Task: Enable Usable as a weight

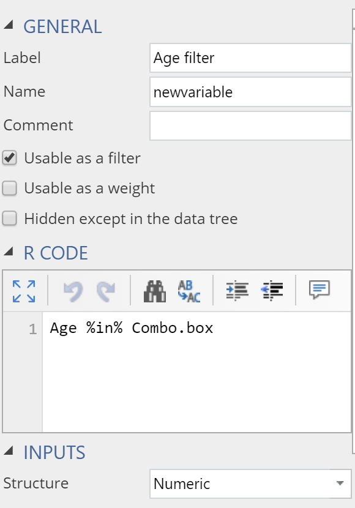Action: (x=10, y=188)
